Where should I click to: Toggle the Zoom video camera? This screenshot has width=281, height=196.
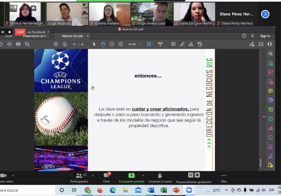click(x=4, y=176)
